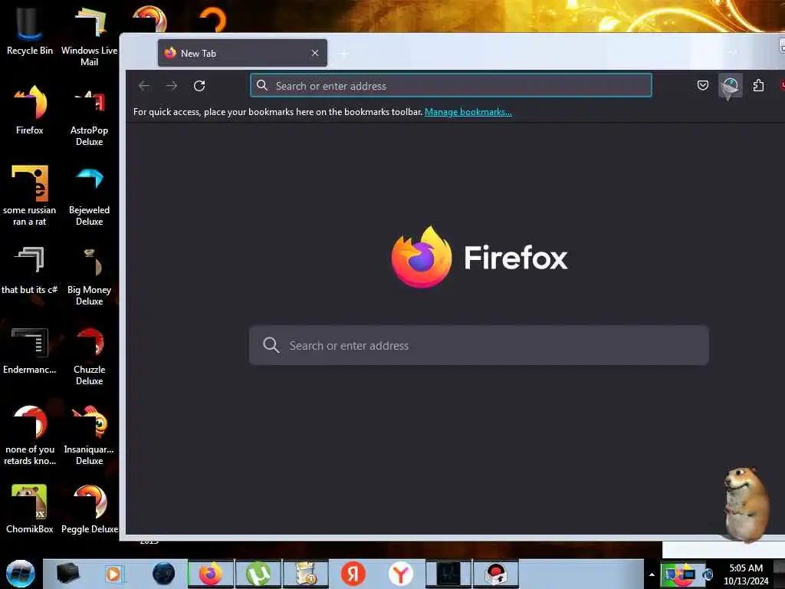Viewport: 785px width, 589px height.
Task: Close the New Tab tab
Action: (315, 53)
